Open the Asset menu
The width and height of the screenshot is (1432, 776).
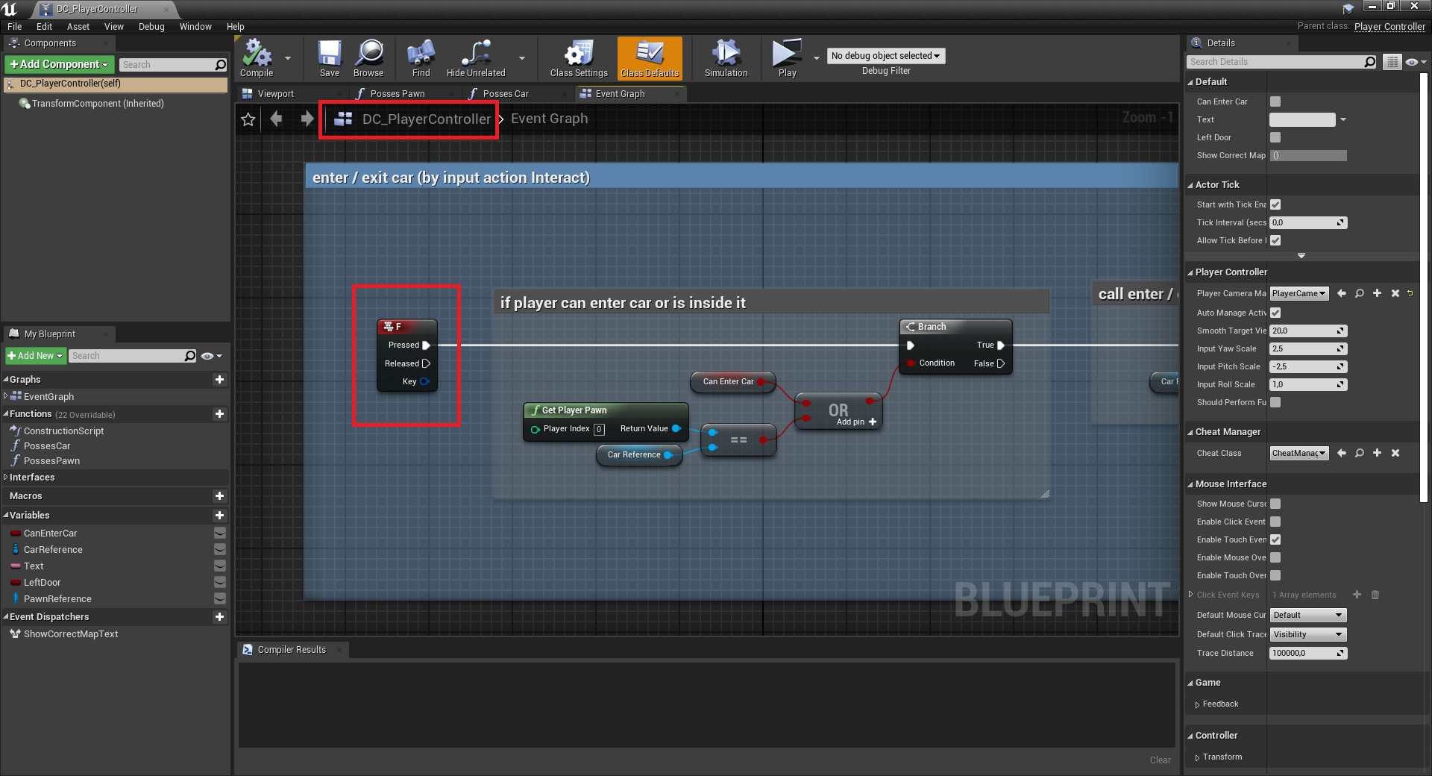click(x=78, y=26)
